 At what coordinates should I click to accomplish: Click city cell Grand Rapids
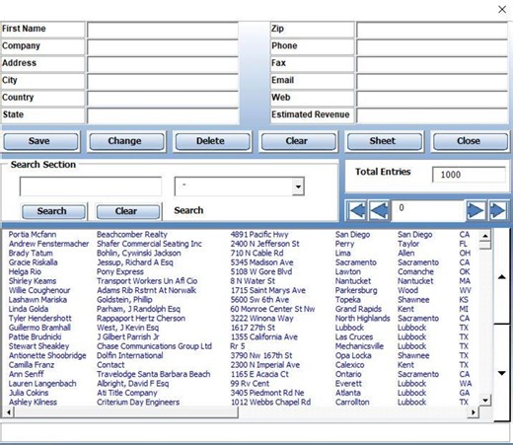358,309
